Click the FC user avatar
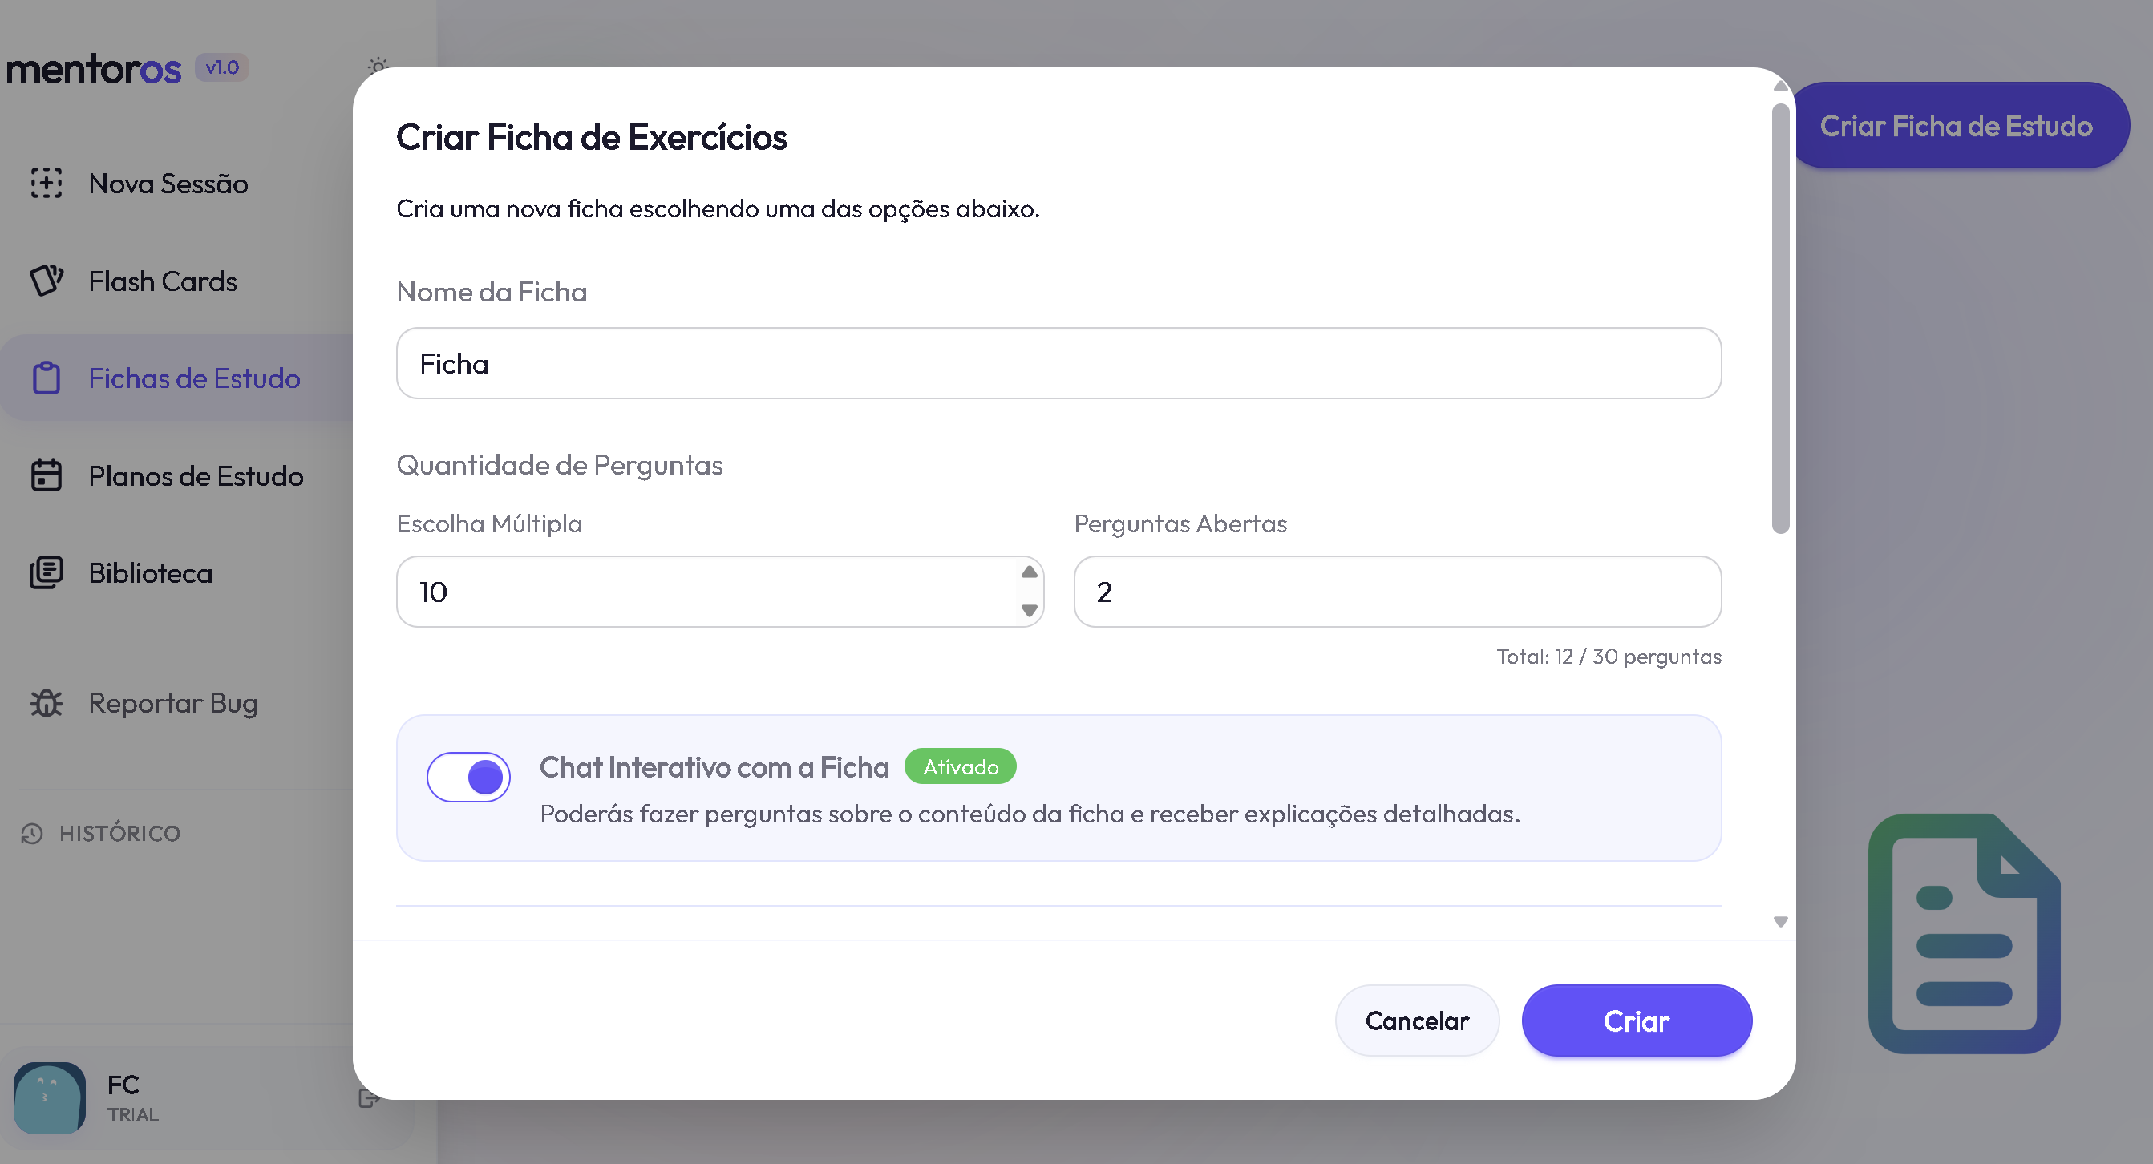 tap(51, 1097)
